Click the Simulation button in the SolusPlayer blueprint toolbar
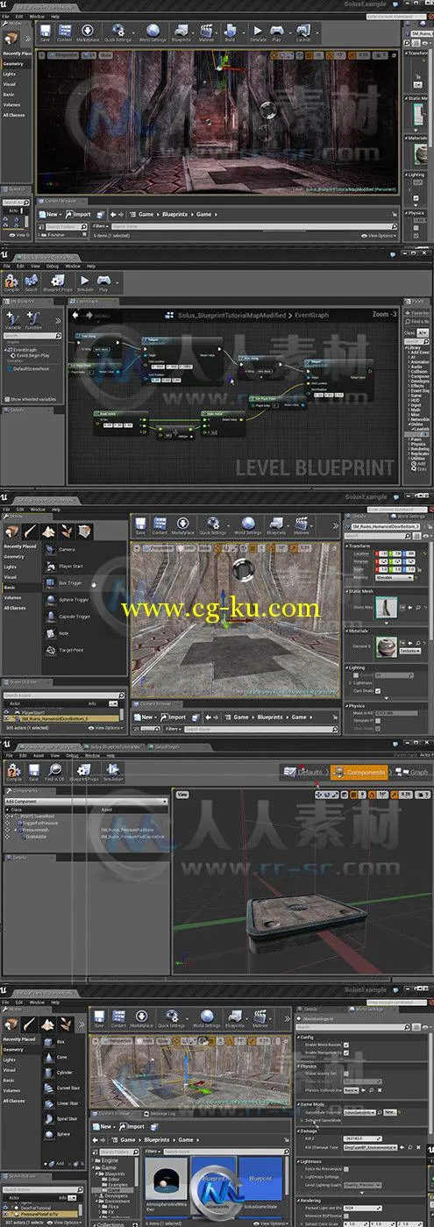The height and width of the screenshot is (1227, 434). [x=114, y=773]
